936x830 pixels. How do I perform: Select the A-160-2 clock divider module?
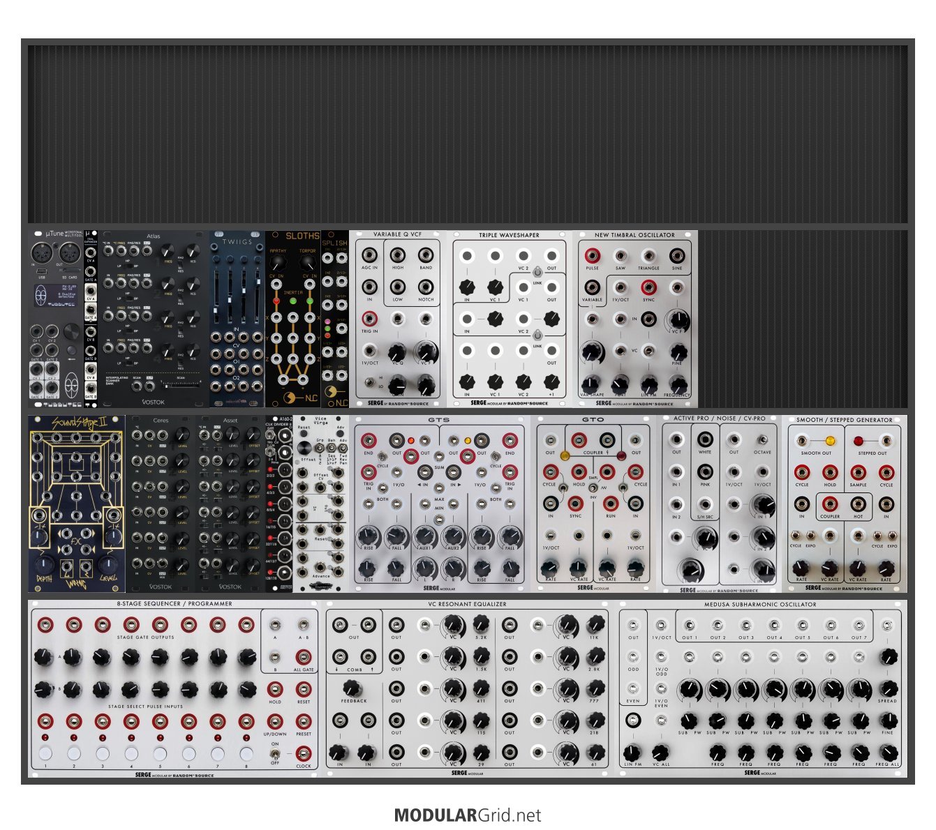coord(279,503)
